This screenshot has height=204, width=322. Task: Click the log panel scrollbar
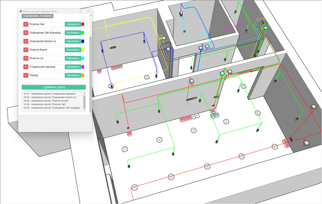(x=84, y=101)
